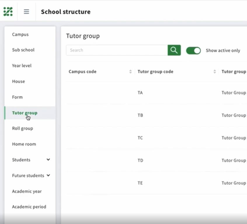Click the green search magnifier button
Screen dimensions: 247x224
point(174,50)
